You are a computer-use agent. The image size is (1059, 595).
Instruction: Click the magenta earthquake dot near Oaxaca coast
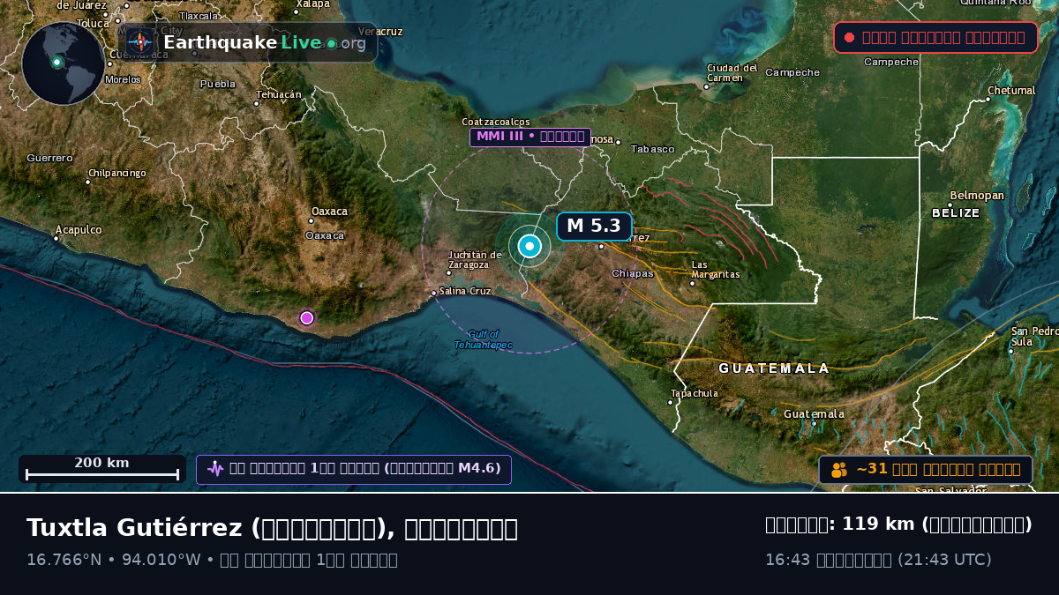[306, 317]
